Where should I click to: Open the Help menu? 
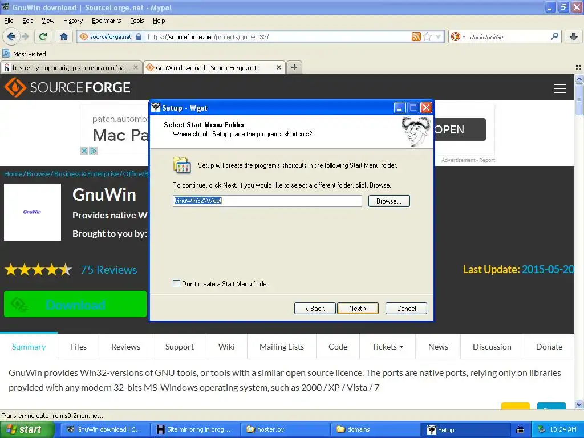point(159,21)
